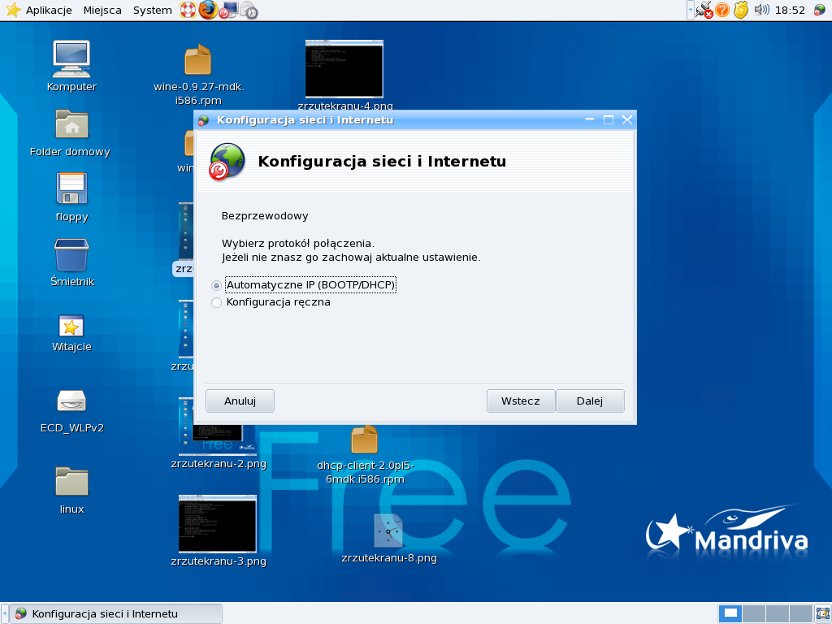
Task: Click the volume speaker icon in the tray
Action: (761, 11)
